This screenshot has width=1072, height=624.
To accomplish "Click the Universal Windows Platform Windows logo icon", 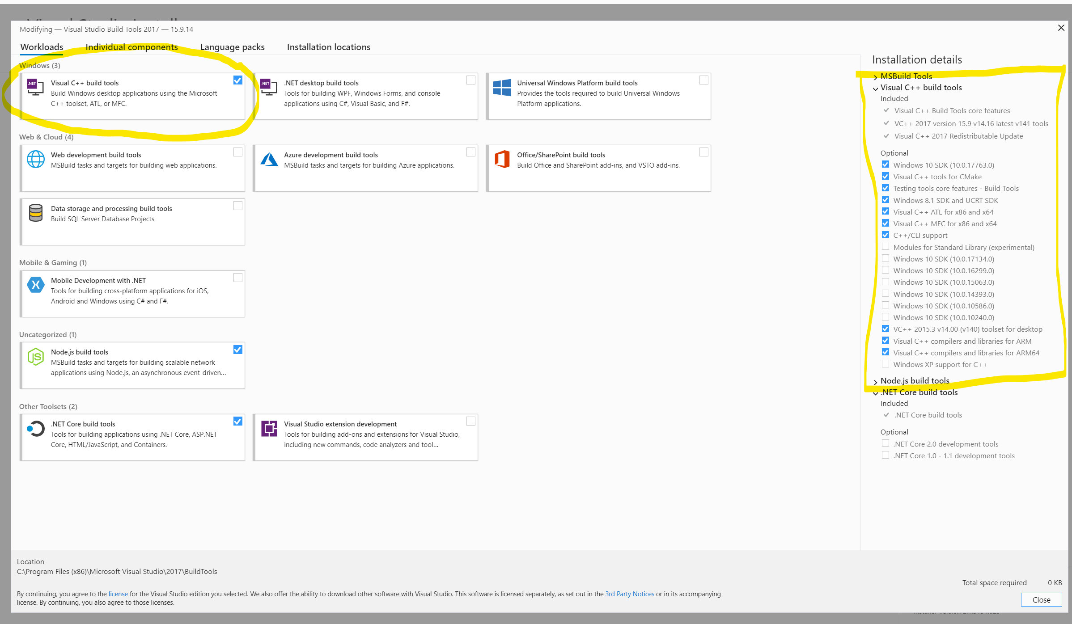I will click(502, 88).
